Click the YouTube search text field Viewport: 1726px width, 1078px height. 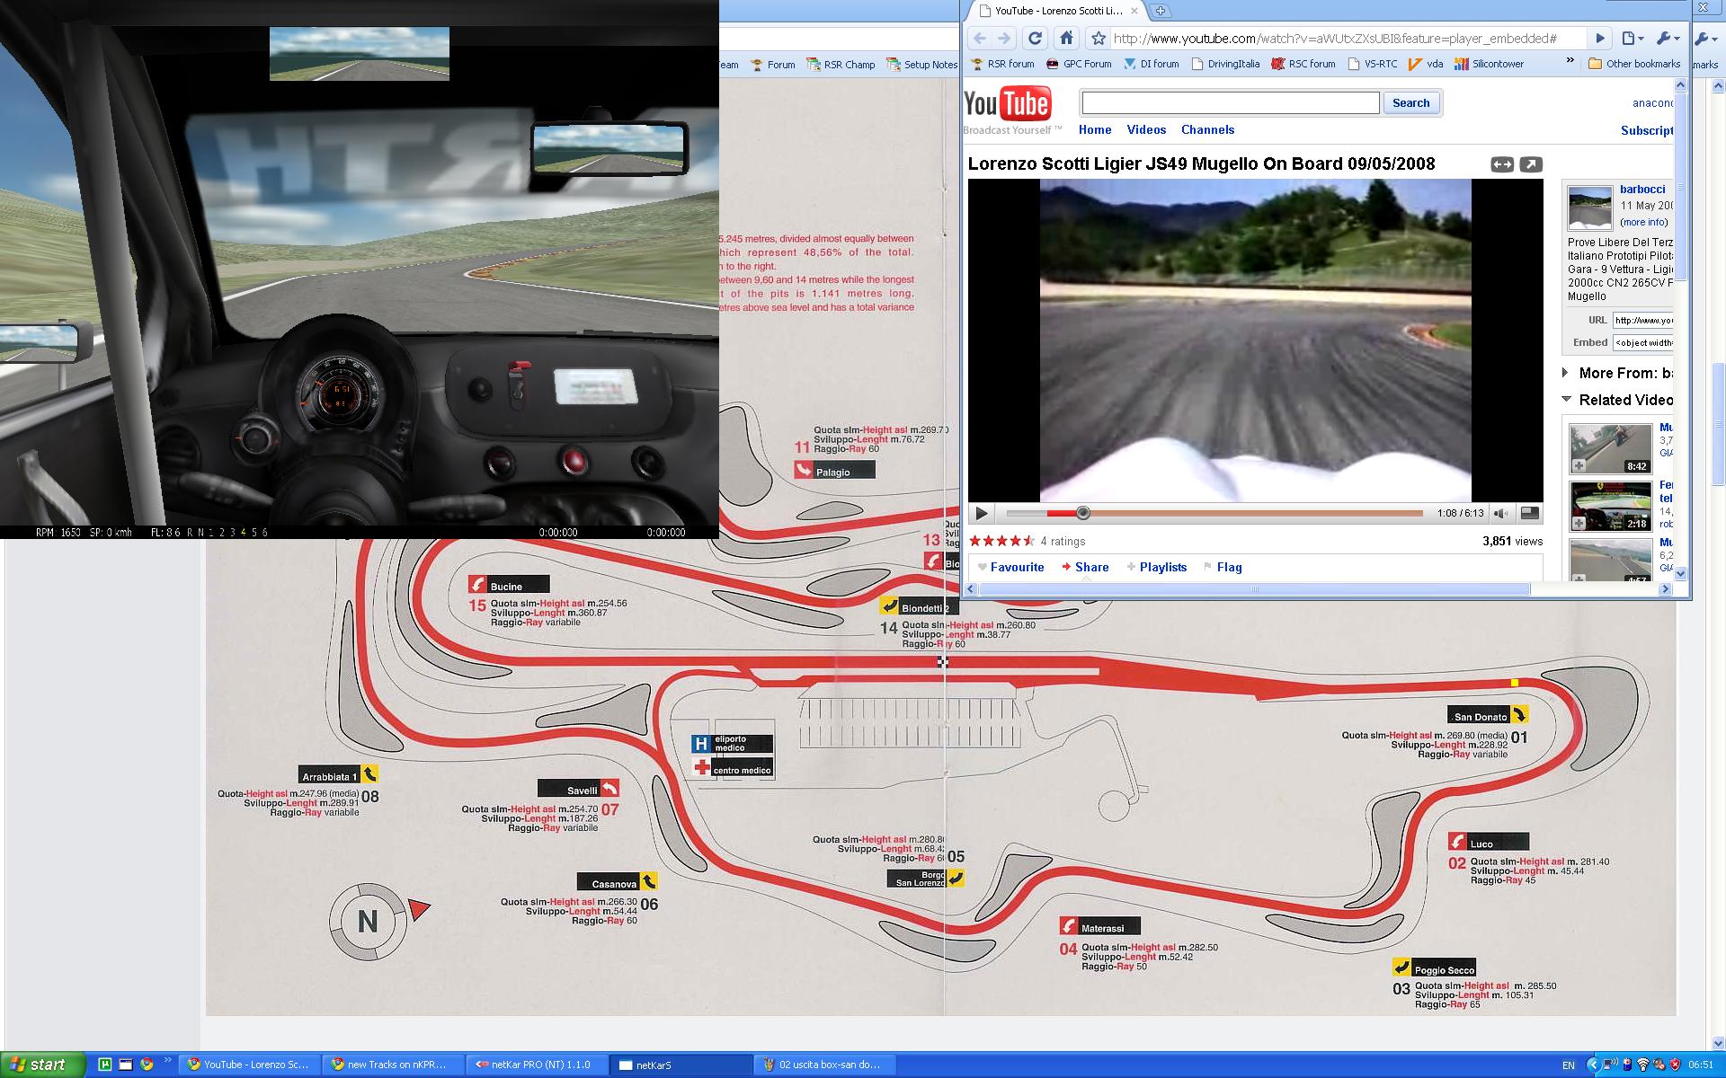[x=1230, y=103]
